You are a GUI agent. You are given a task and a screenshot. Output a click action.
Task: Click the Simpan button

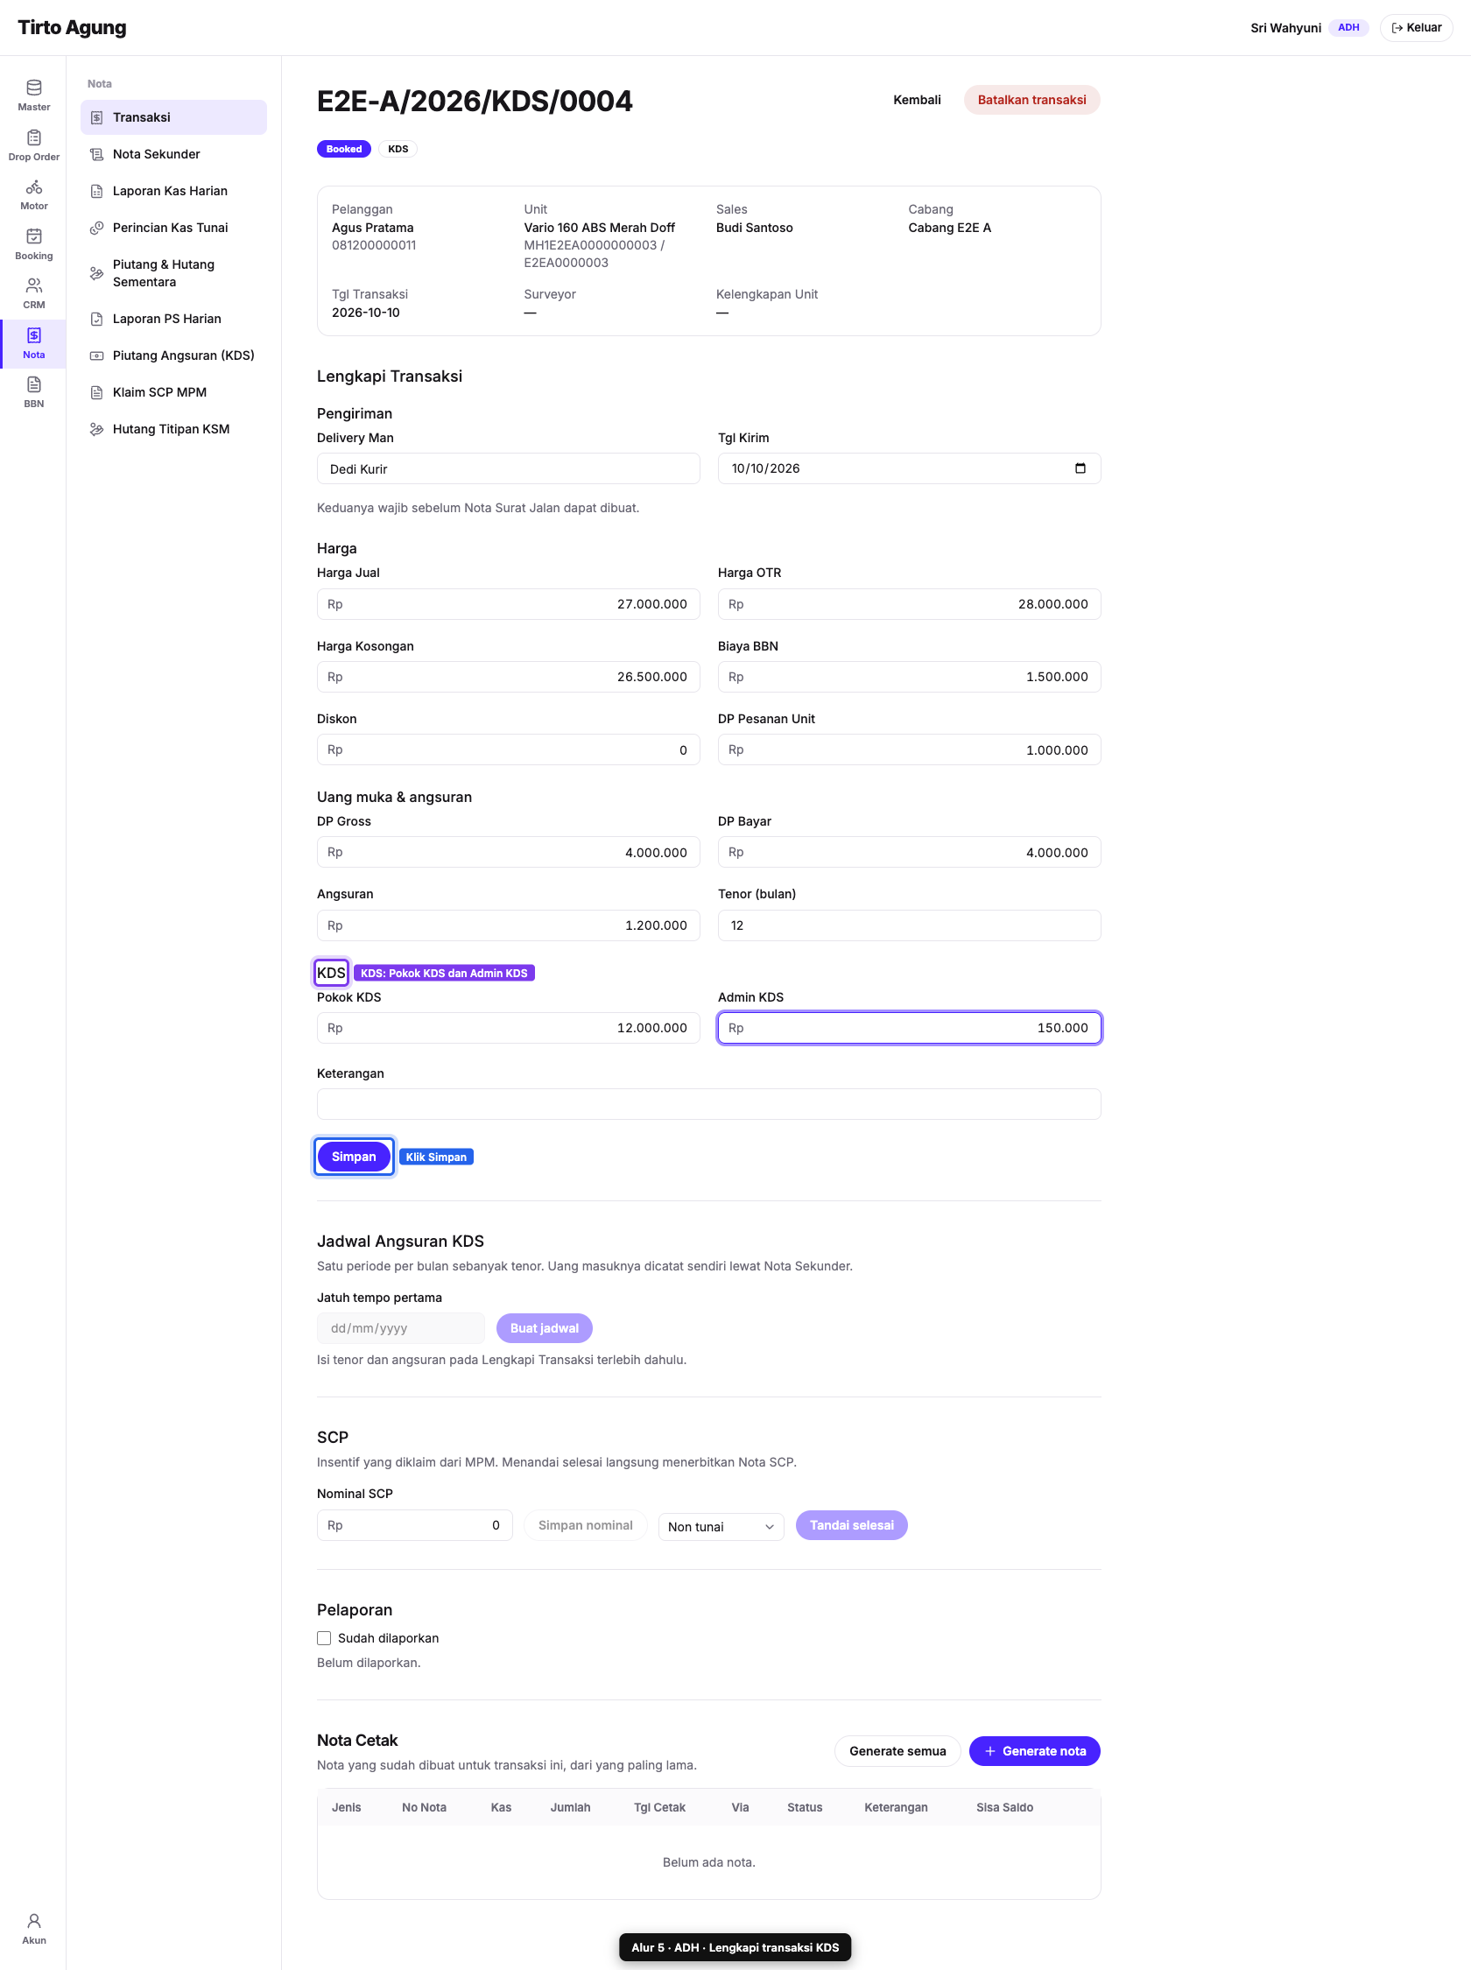[354, 1157]
